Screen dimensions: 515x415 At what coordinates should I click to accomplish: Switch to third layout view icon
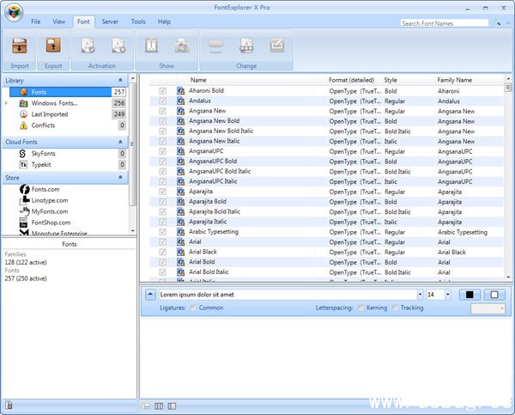(x=172, y=406)
